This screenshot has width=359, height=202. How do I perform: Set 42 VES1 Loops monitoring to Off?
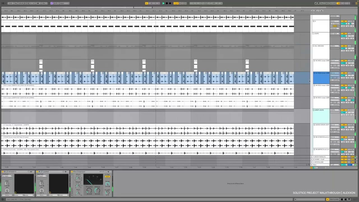339,65
